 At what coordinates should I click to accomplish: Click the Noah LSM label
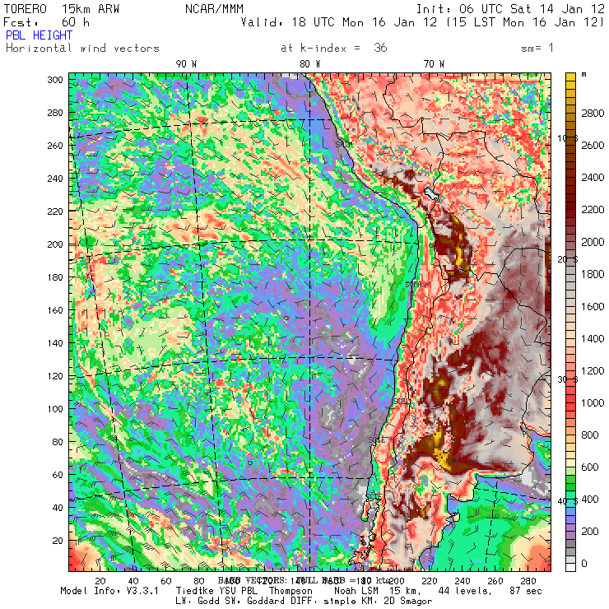pos(356,591)
